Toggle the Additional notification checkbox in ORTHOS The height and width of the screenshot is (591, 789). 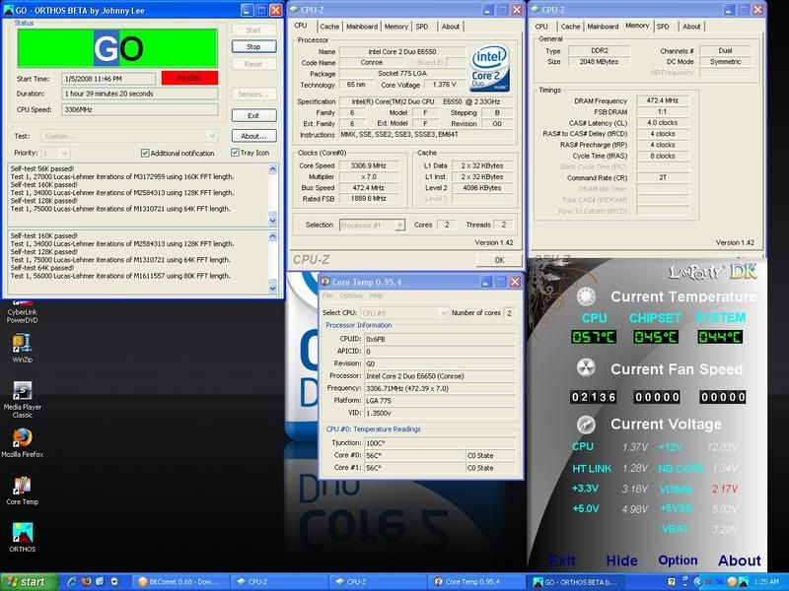pyautogui.click(x=145, y=153)
